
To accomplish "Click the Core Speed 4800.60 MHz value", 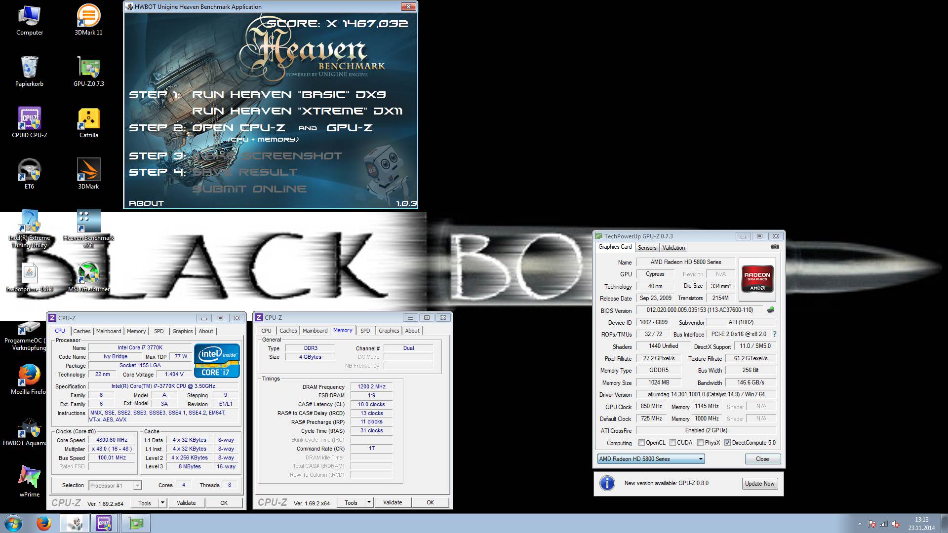I will [x=112, y=440].
